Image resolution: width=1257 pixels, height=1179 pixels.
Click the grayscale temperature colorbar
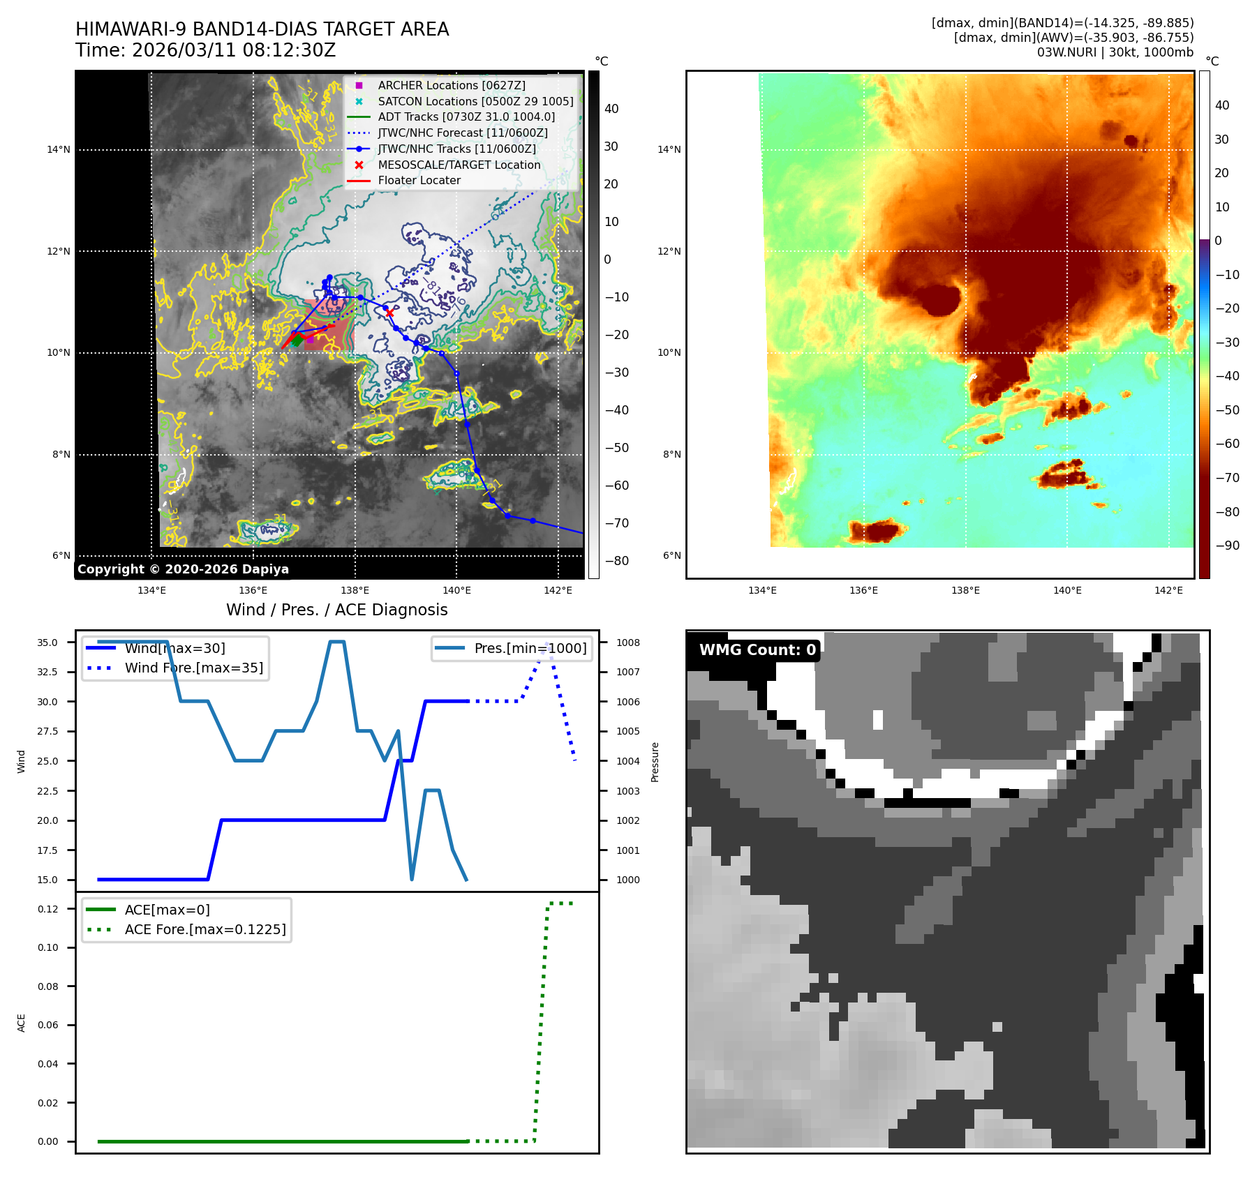click(593, 324)
